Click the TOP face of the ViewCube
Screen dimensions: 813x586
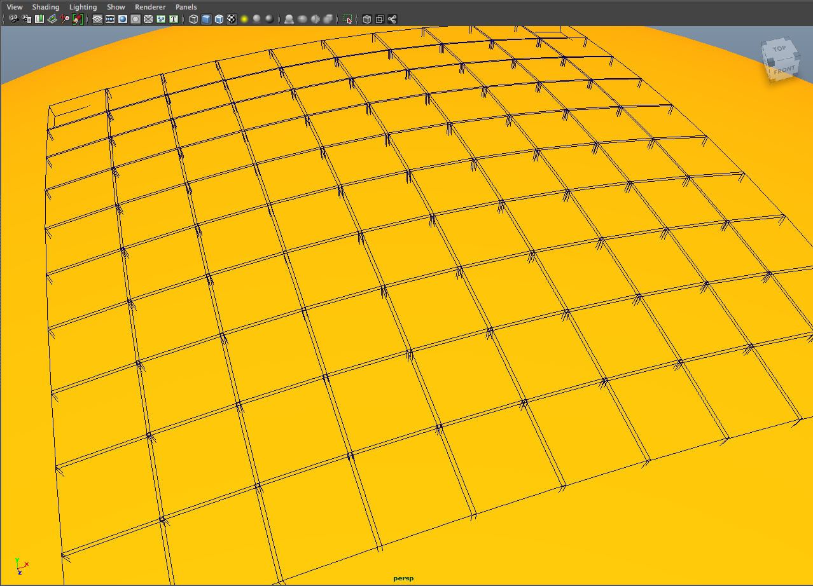(779, 49)
